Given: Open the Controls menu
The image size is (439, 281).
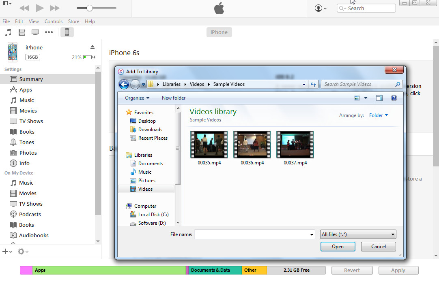Looking at the screenshot, I should coord(54,21).
